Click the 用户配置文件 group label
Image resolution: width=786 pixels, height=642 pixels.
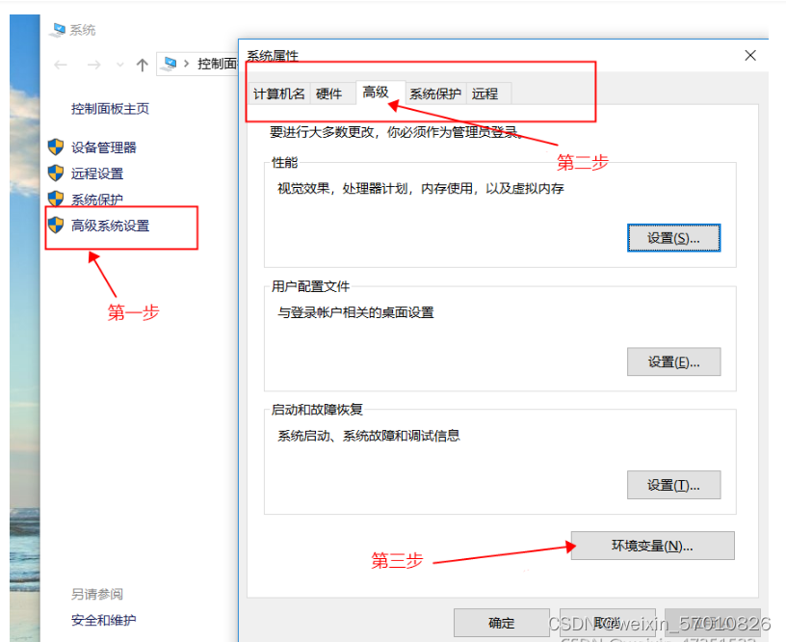coord(310,286)
